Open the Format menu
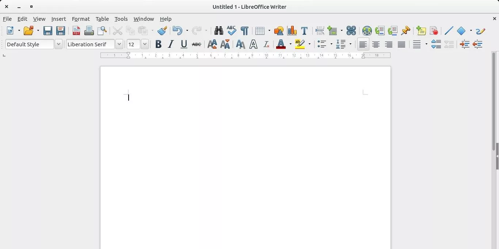 click(x=81, y=19)
